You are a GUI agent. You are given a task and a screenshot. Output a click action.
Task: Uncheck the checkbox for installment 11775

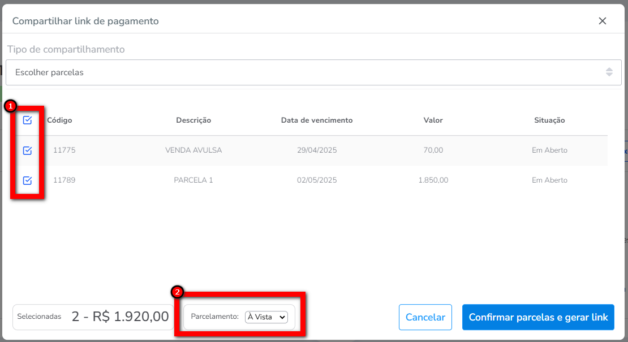pyautogui.click(x=27, y=150)
